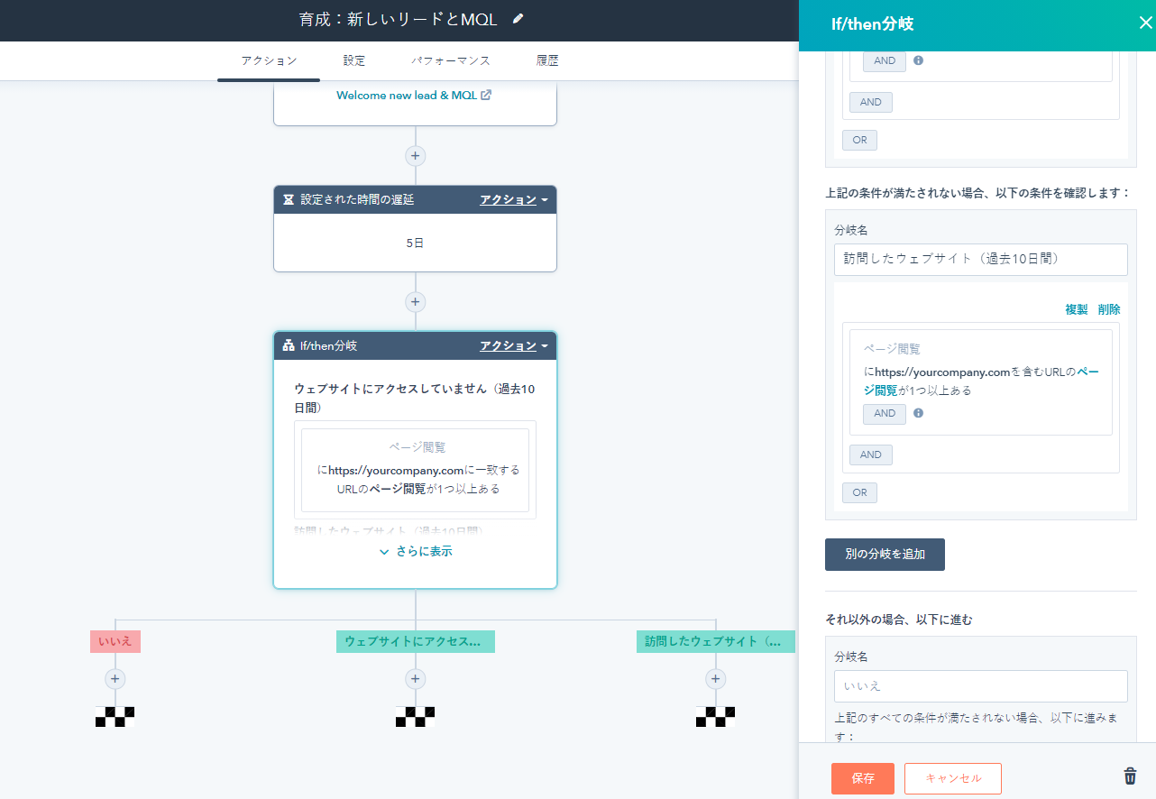Click the branch icon on If/then分岐 card

(288, 345)
